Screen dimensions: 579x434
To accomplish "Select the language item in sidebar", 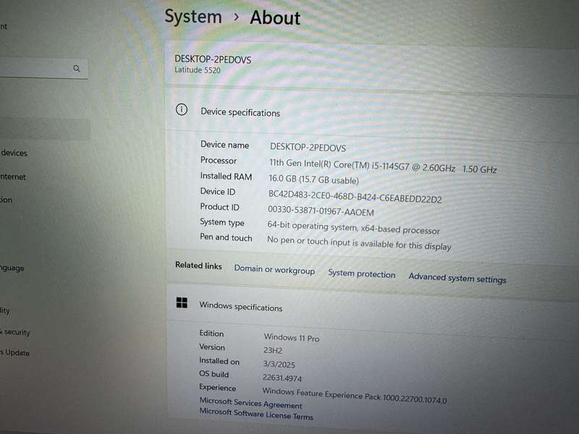I will 12,268.
